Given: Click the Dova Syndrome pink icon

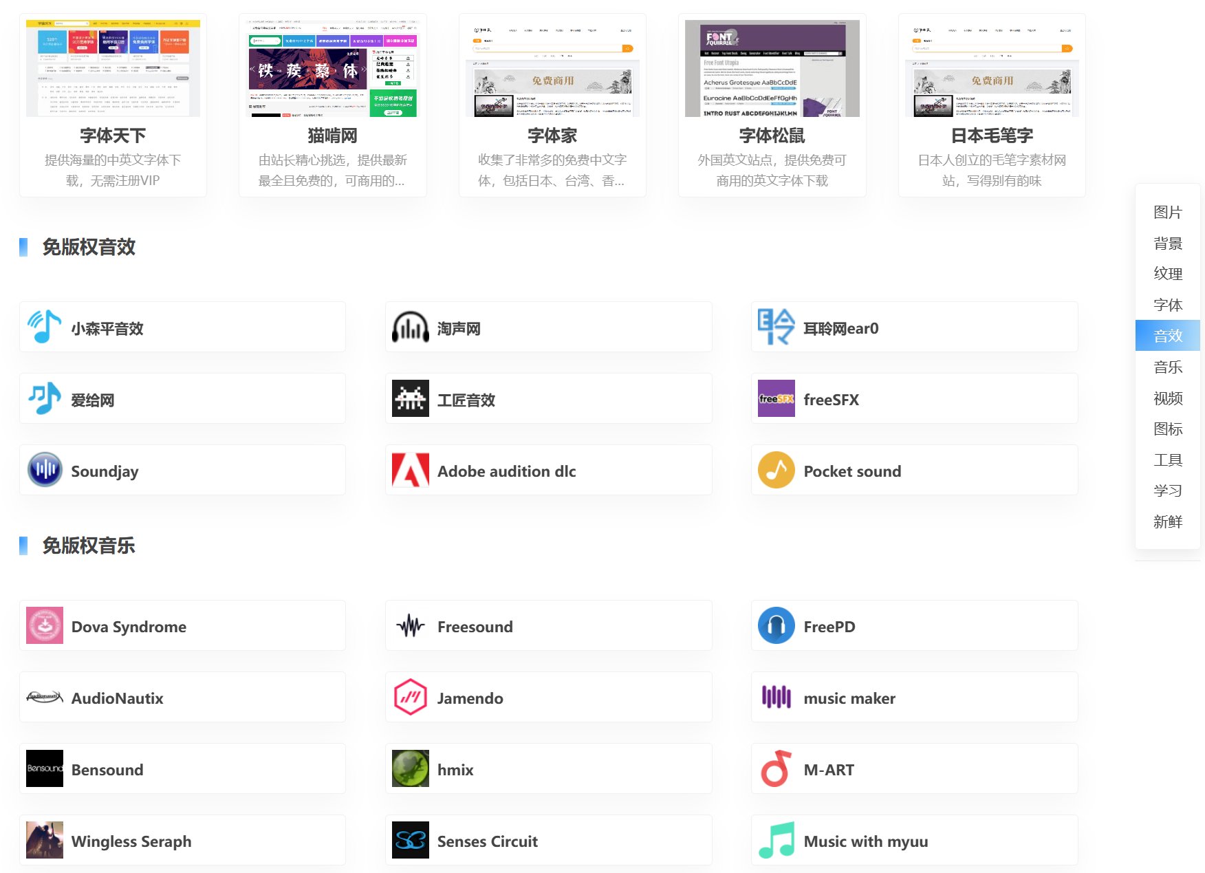Looking at the screenshot, I should point(45,626).
